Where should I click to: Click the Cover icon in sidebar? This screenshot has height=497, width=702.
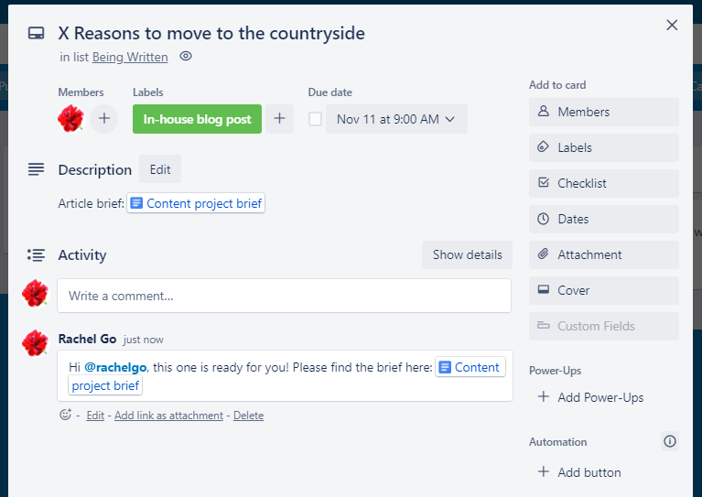(544, 289)
